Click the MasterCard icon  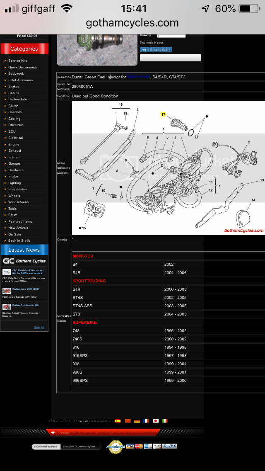(139, 446)
